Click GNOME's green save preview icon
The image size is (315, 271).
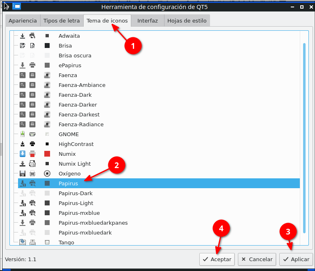tap(23, 134)
